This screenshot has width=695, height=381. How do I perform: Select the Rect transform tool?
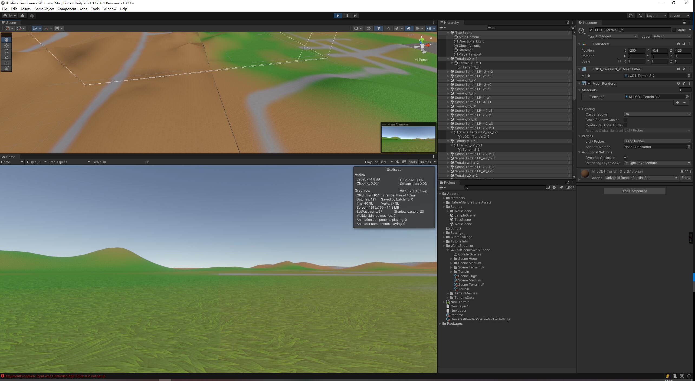(x=6, y=63)
